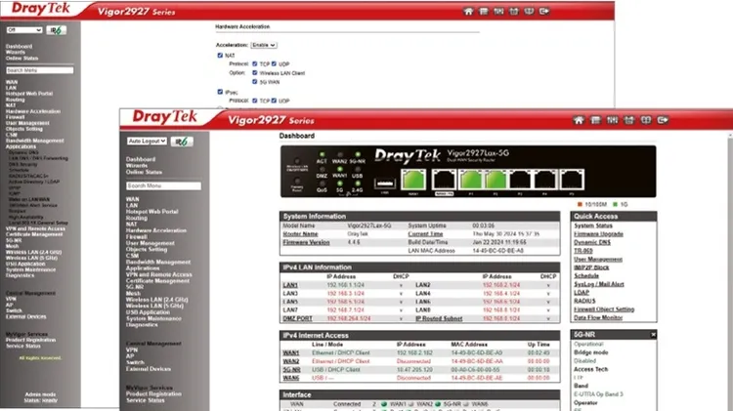Open Firmware Upgrade in Quick Access
The image size is (733, 411).
(598, 234)
